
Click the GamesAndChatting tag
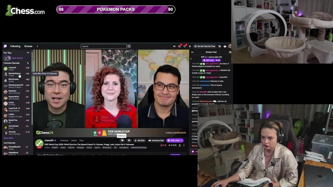pos(139,148)
